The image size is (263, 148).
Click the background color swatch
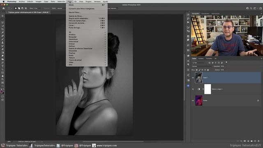[3, 93]
